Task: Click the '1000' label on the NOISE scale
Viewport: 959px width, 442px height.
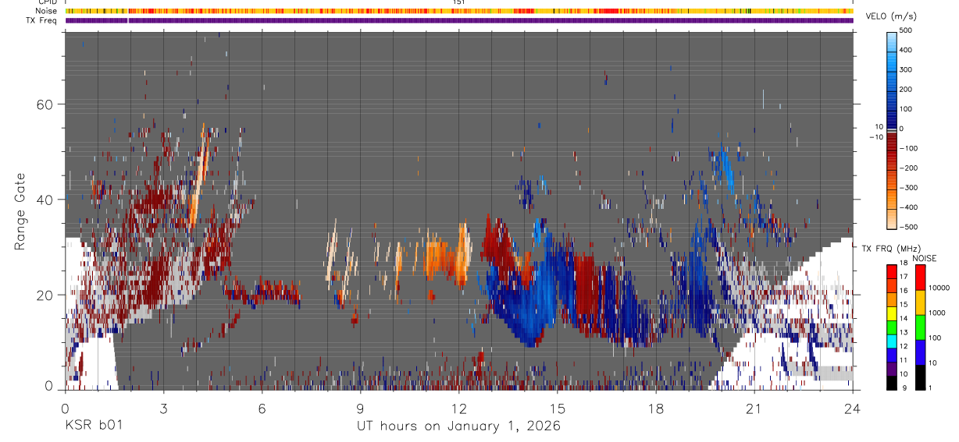Action: coord(937,314)
